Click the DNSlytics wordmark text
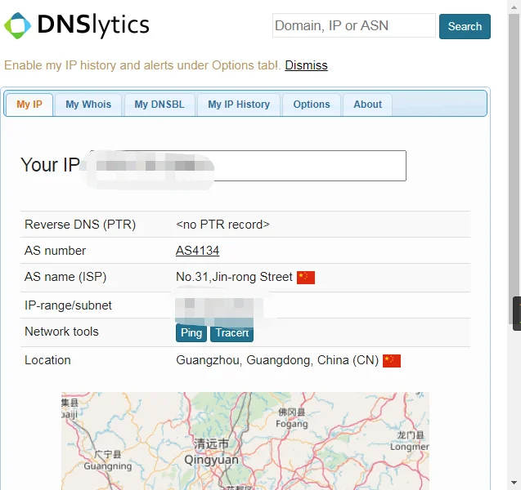521x490 pixels. 93,25
